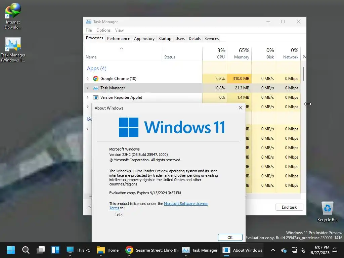Expand the Task Manager process entry
This screenshot has height=258, width=344.
[88, 88]
